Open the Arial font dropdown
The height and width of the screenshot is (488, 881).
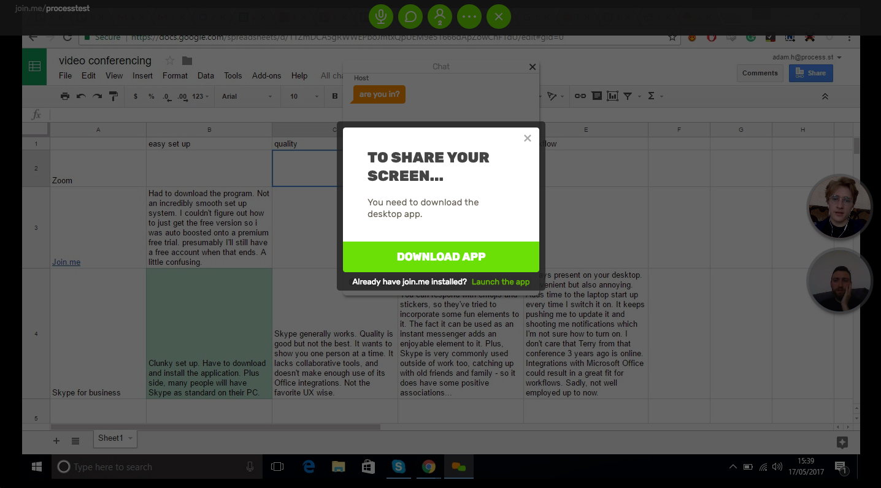pos(247,96)
